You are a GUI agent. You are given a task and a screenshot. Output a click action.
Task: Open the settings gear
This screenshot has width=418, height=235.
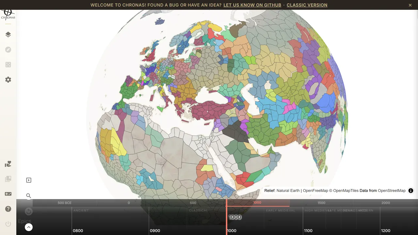8,80
